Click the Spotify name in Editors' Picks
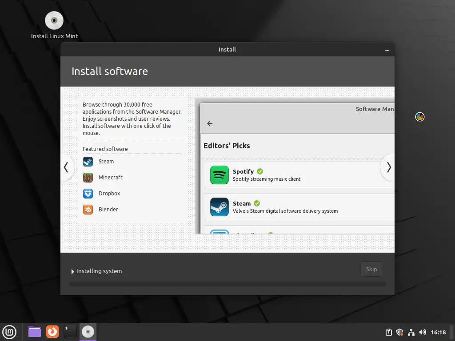 243,172
